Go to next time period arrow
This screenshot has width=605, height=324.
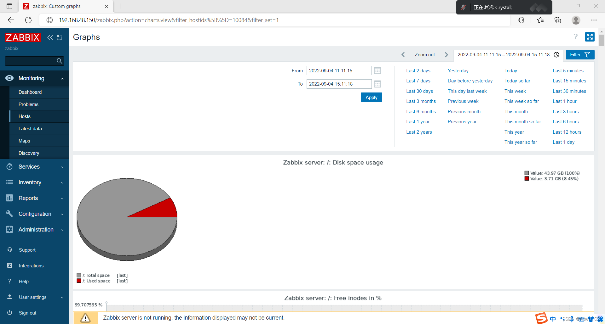point(446,55)
